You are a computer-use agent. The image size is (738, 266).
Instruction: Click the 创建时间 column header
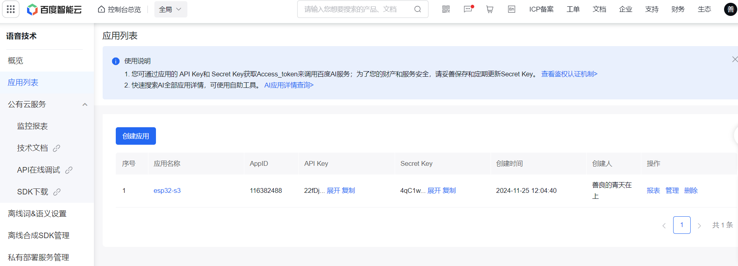tap(510, 163)
